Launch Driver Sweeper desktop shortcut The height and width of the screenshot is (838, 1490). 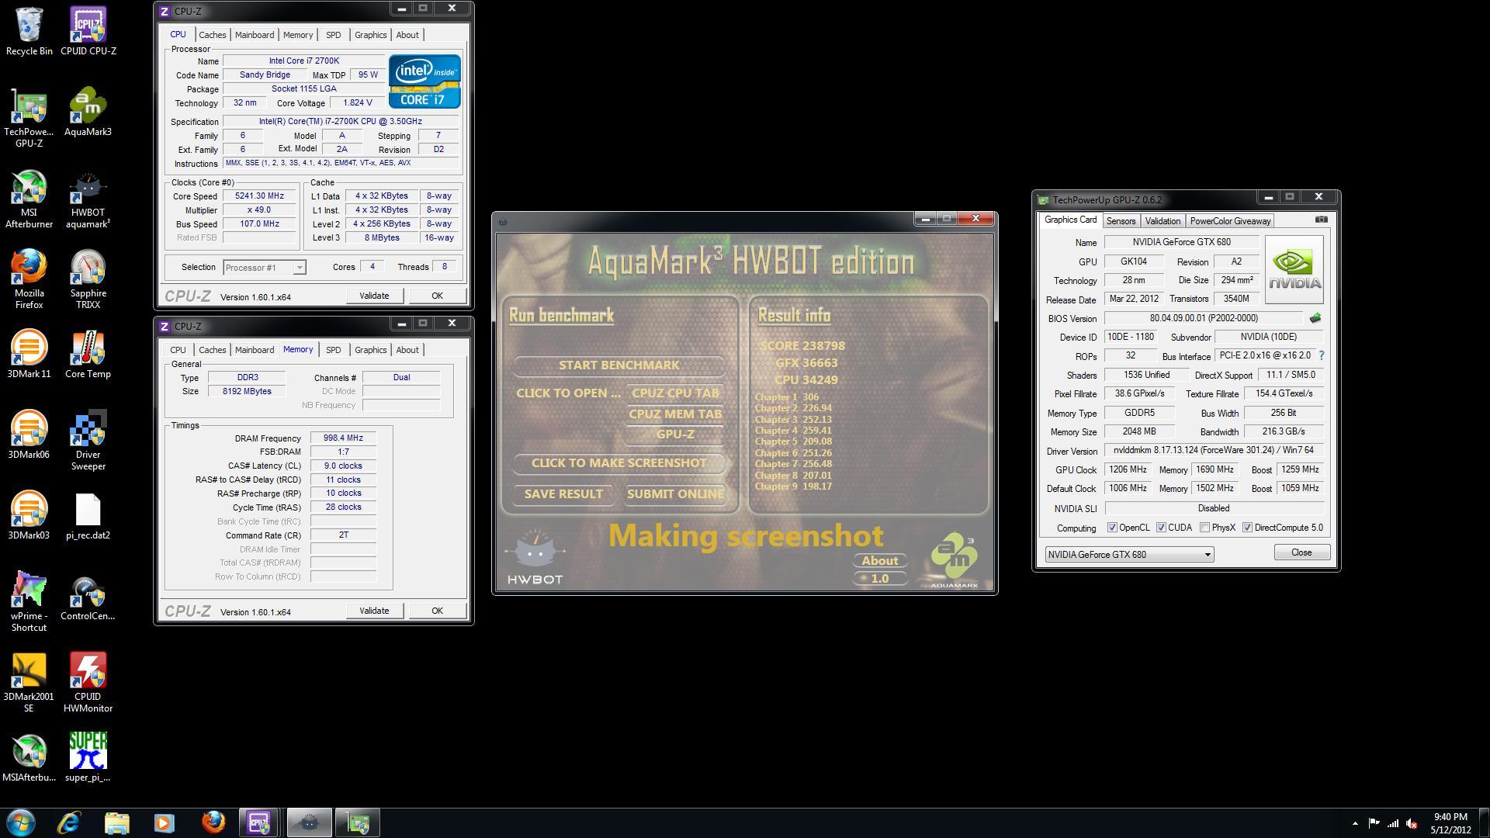click(x=88, y=441)
